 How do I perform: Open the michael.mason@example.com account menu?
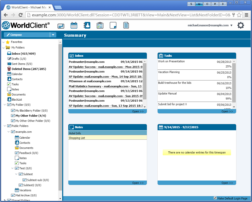(x=210, y=25)
